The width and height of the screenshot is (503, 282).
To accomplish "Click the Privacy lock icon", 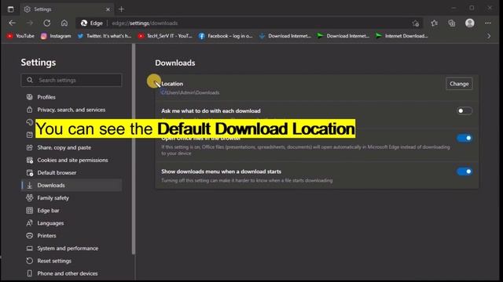I will (30, 110).
